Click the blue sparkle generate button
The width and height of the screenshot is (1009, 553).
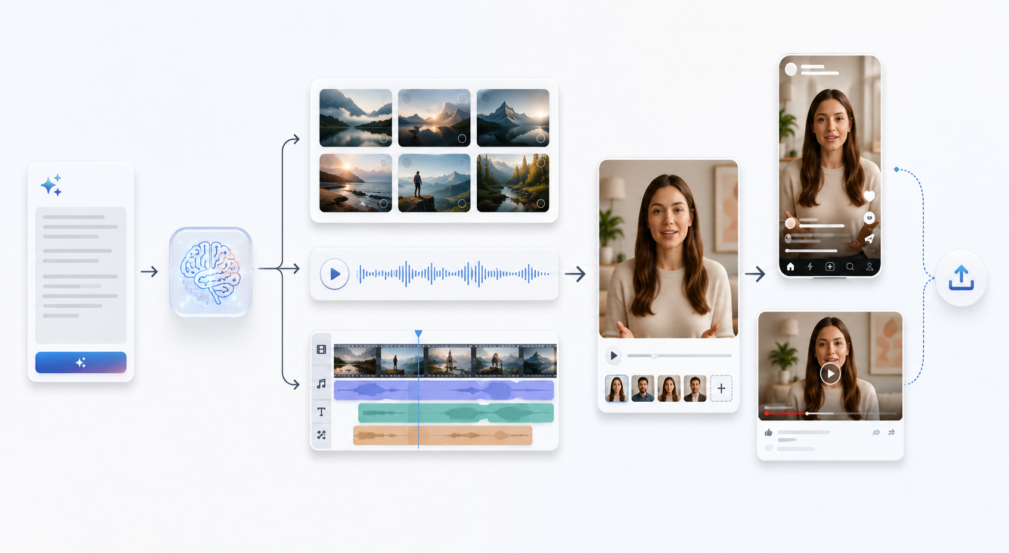tap(80, 363)
